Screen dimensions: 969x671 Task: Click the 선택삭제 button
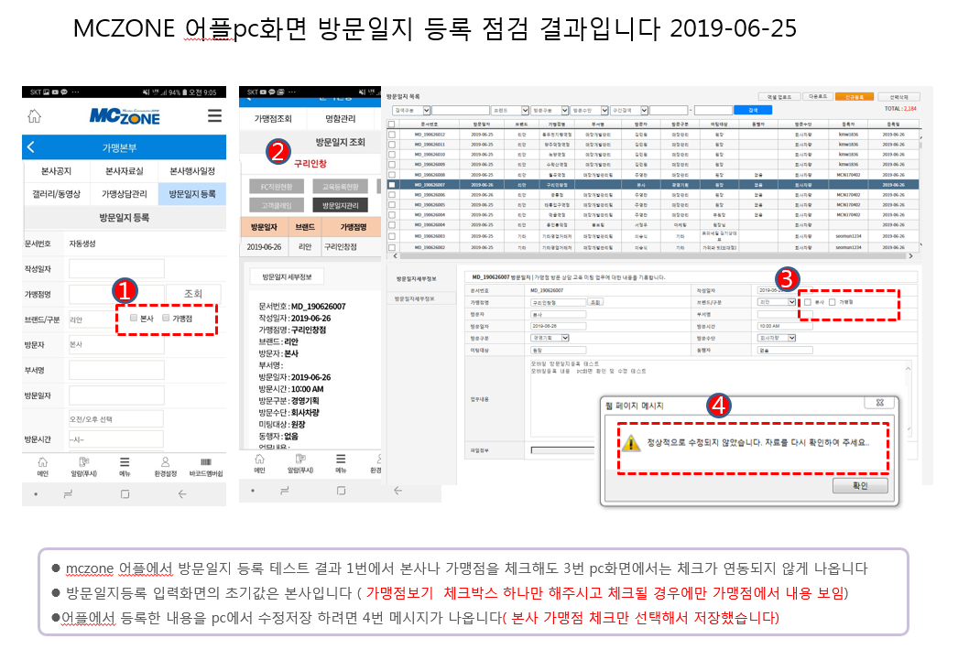pos(898,96)
